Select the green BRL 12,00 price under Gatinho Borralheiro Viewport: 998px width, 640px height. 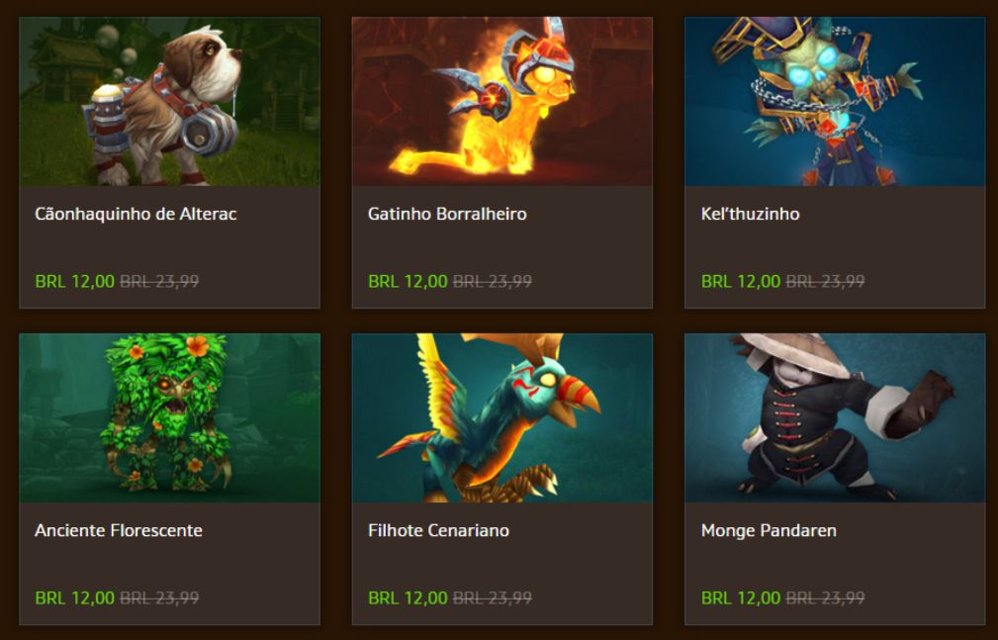pyautogui.click(x=408, y=282)
